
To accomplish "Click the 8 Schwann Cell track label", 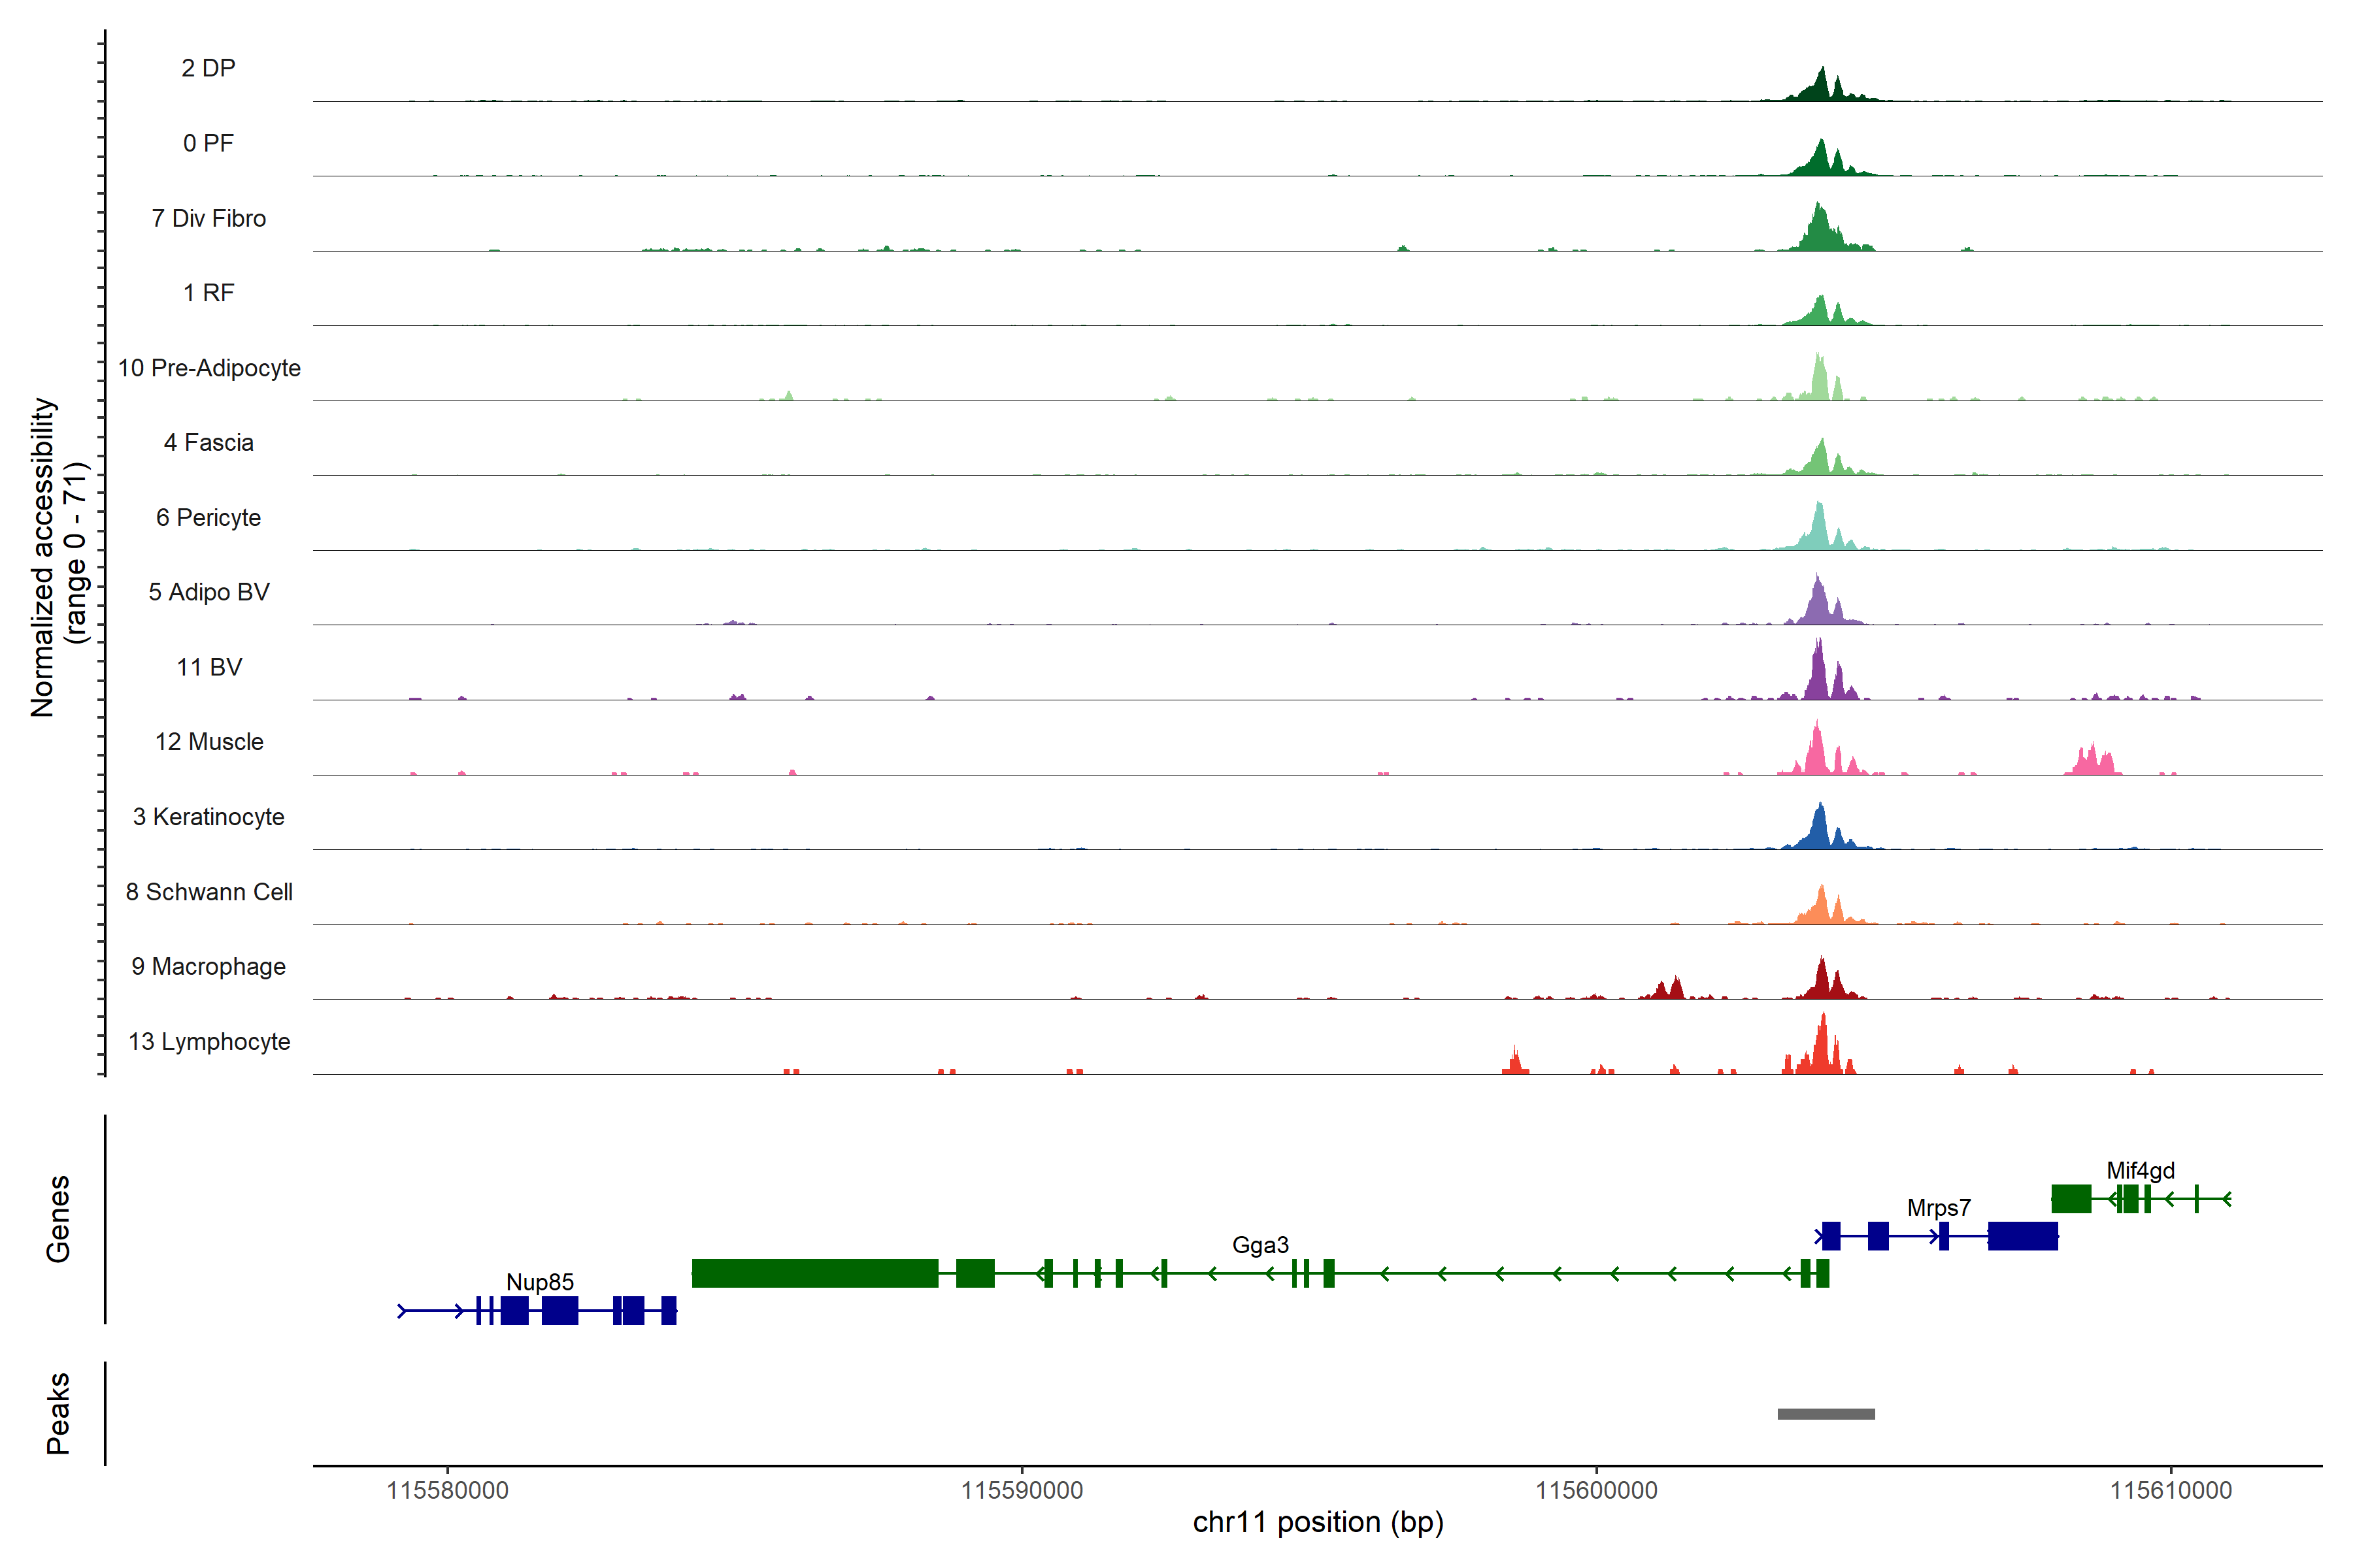I will coord(209,891).
